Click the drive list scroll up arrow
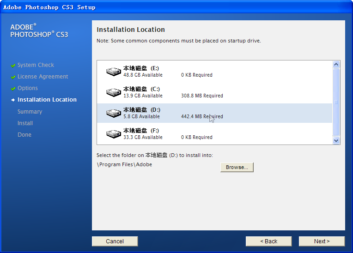 tap(336, 65)
